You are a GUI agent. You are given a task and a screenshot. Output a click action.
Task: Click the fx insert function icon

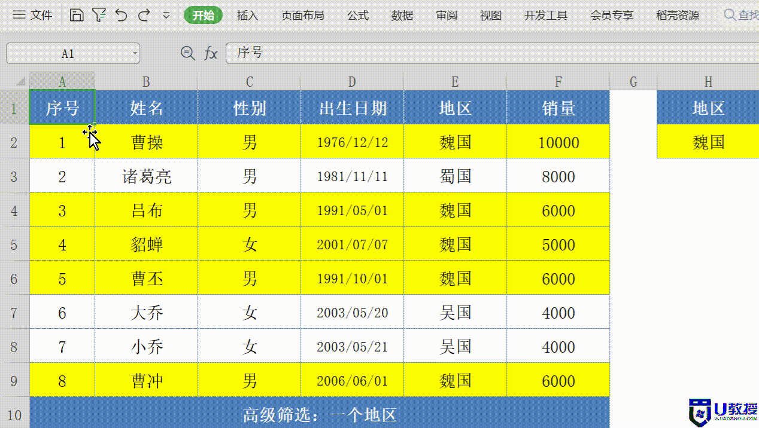coord(211,53)
